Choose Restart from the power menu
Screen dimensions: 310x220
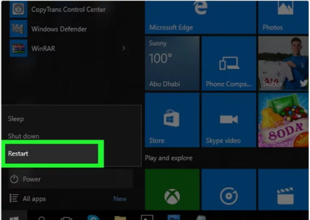(52, 154)
